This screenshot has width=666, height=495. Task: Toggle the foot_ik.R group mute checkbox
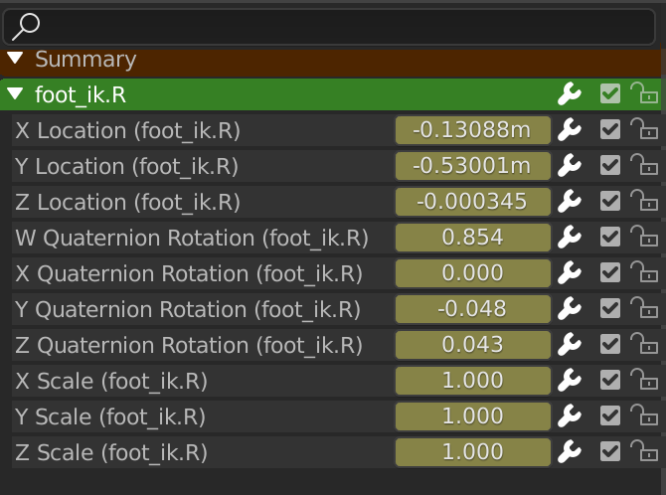610,94
